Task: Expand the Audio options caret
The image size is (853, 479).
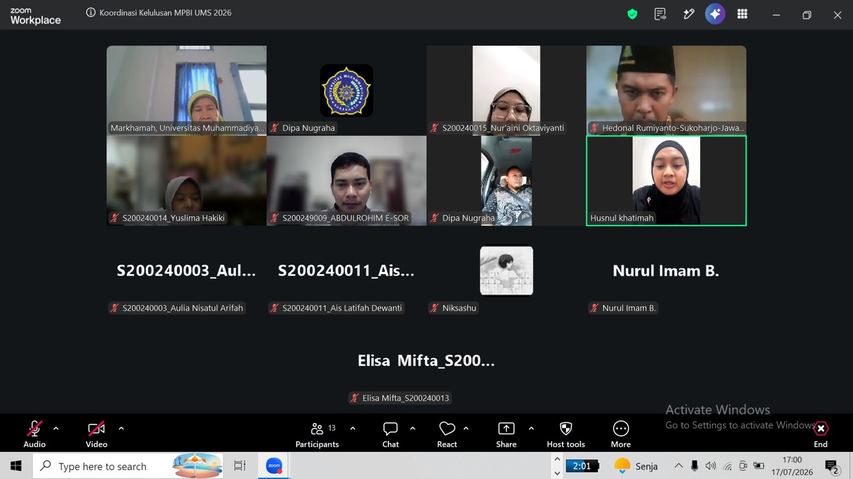Action: point(56,428)
